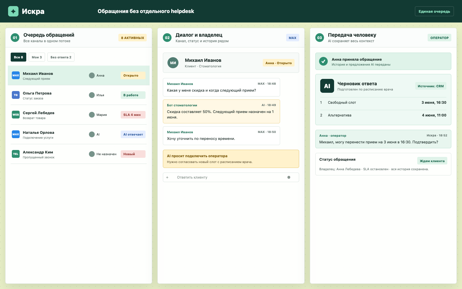Click the Искра star logo icon
The image size is (462, 289).
13,11
